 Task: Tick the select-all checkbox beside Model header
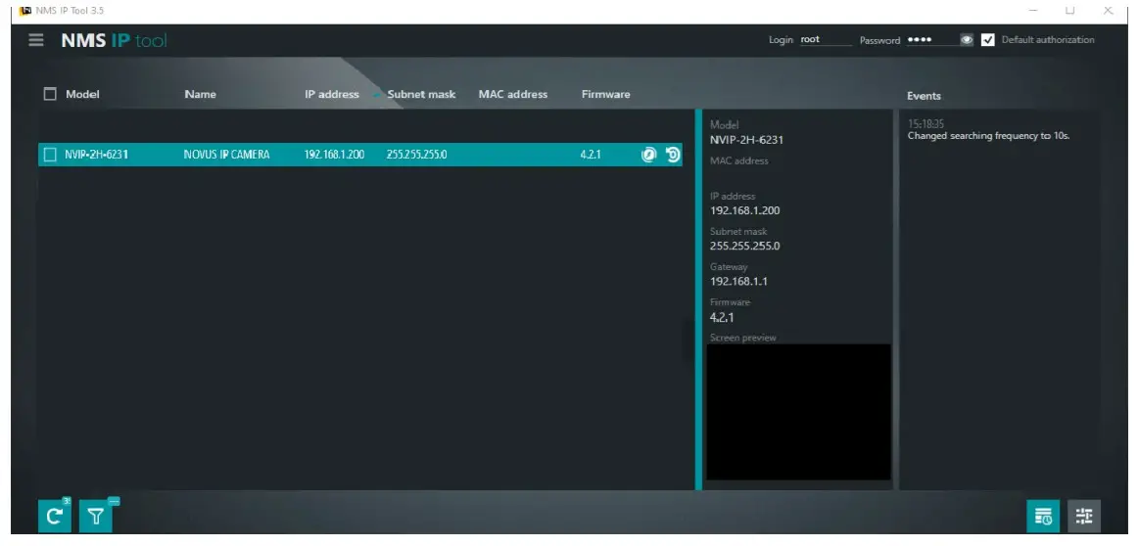point(50,94)
